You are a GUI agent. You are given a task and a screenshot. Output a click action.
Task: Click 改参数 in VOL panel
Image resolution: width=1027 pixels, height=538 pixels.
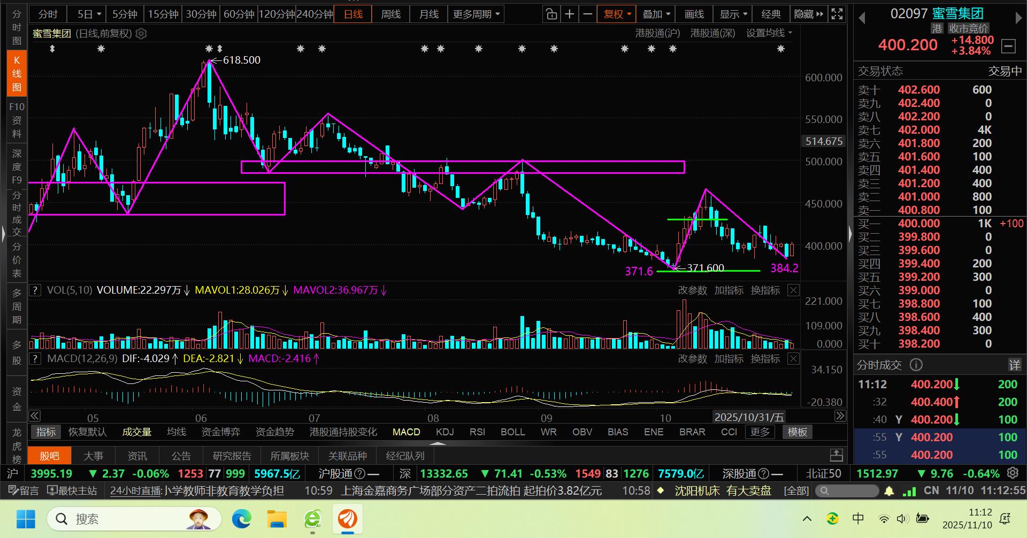[693, 290]
